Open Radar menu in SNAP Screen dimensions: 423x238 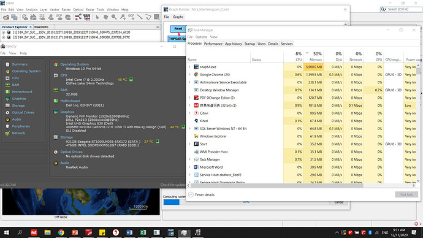click(x=90, y=9)
